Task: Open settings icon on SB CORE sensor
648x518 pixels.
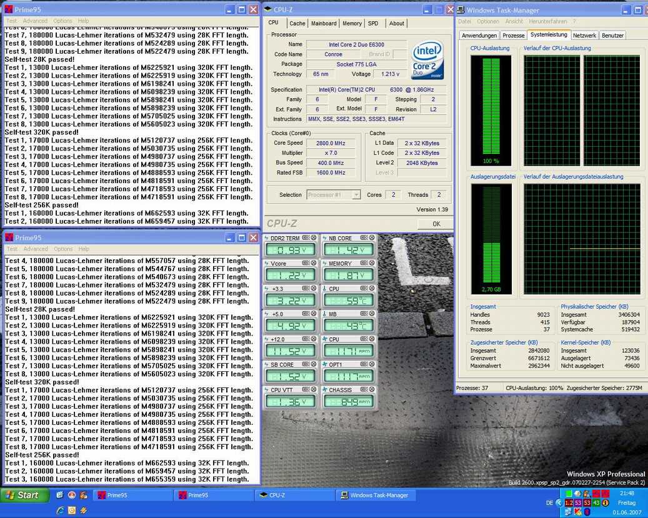Action: coord(306,364)
